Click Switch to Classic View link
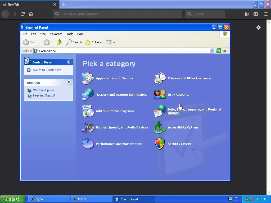This screenshot has height=203, width=271. point(47,70)
